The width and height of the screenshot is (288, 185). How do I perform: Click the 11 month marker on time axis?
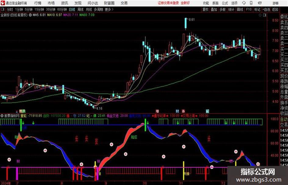[x=181, y=183]
